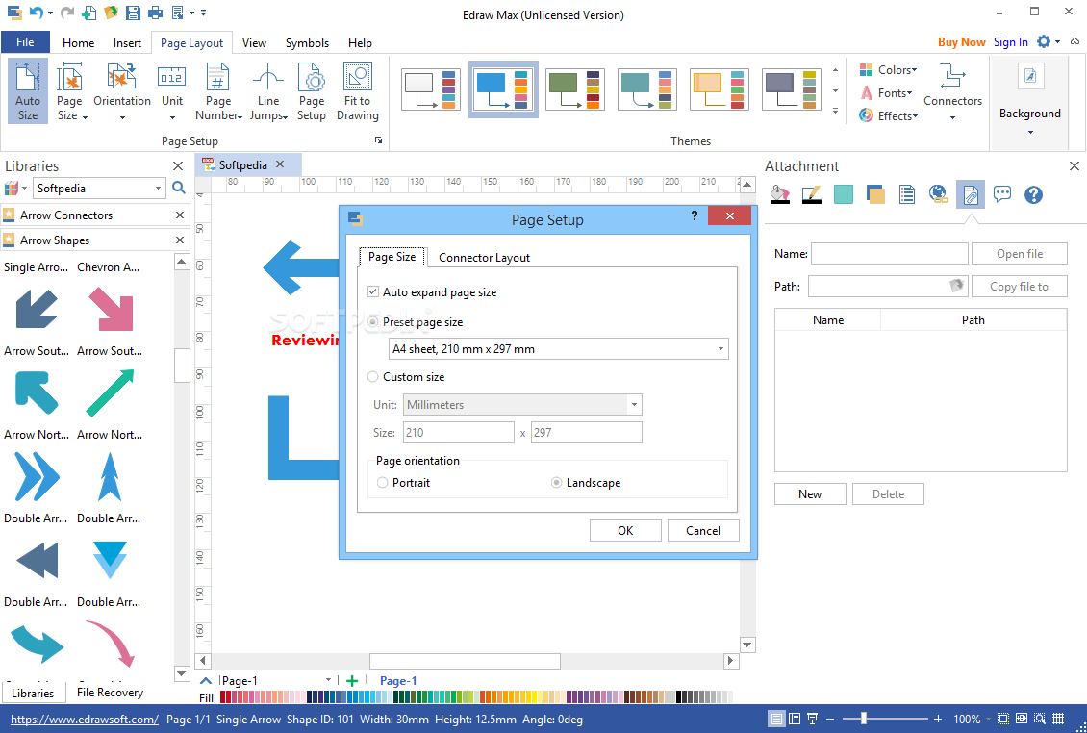Viewport: 1087px width, 733px height.
Task: Open Page Setup from the ribbon
Action: pos(312,91)
